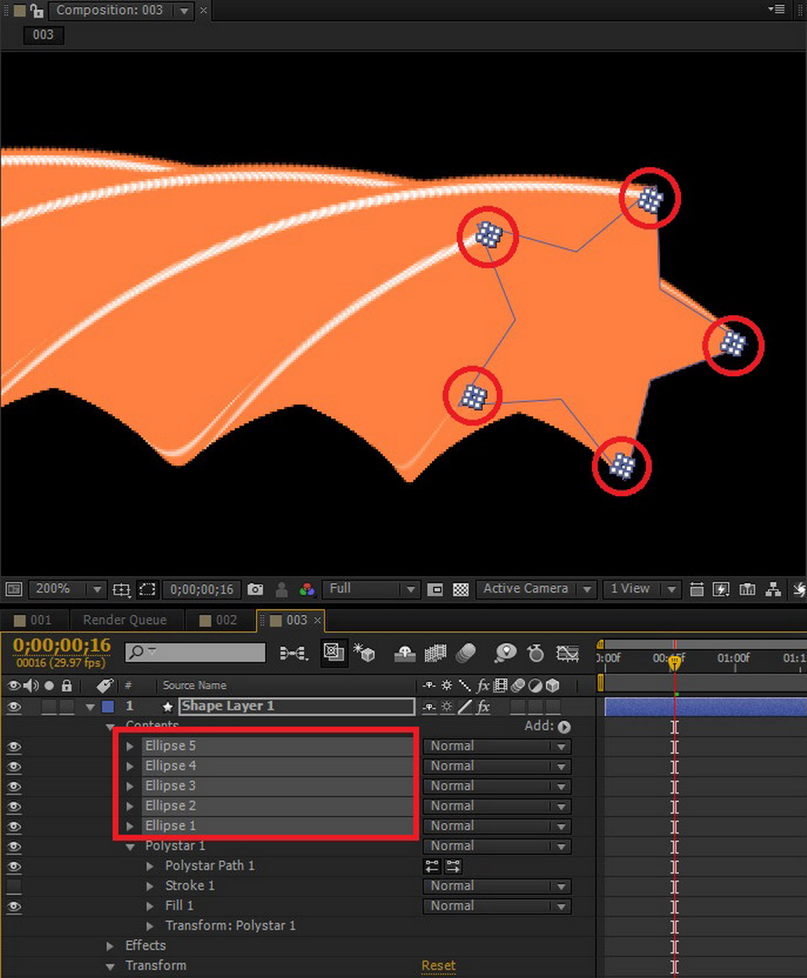
Task: Switch to the Render Queue tab
Action: [125, 620]
